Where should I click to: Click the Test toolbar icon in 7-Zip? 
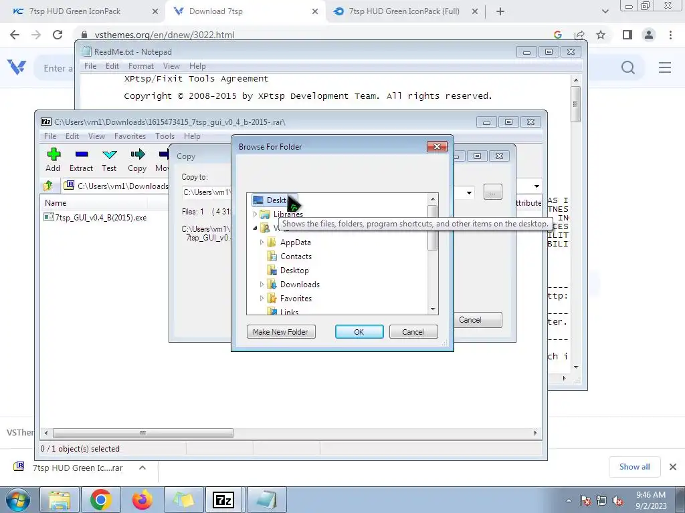[x=109, y=160]
